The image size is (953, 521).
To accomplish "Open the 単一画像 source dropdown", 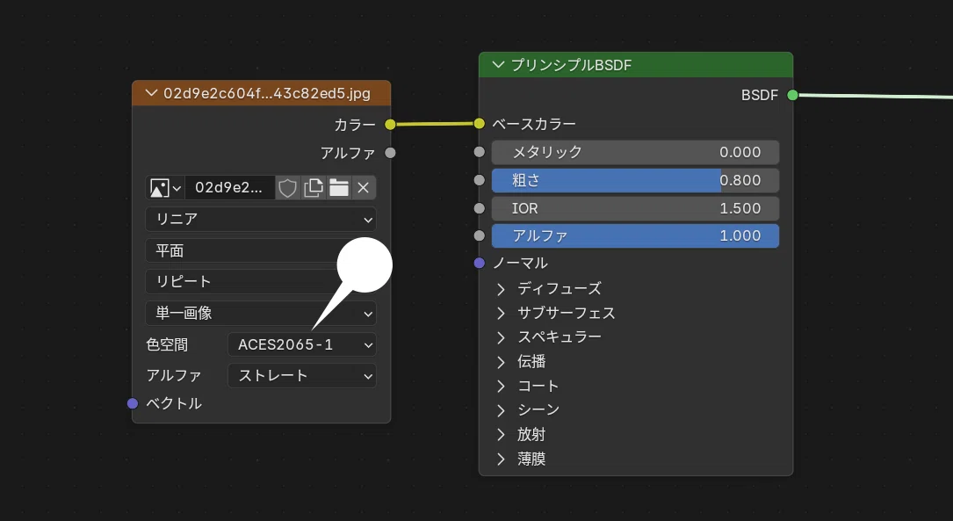I will pos(261,313).
